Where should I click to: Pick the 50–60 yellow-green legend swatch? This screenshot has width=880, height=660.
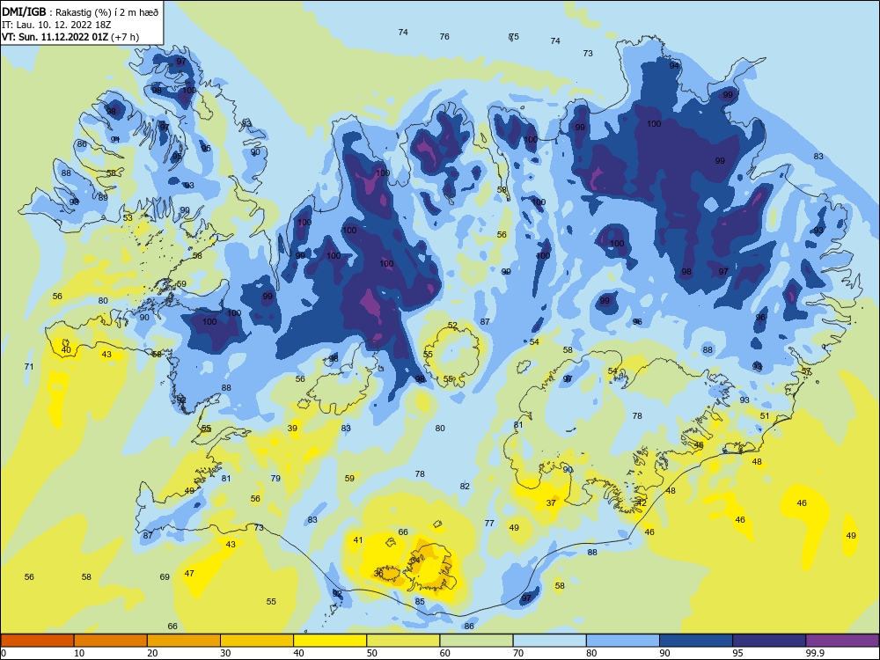[403, 641]
